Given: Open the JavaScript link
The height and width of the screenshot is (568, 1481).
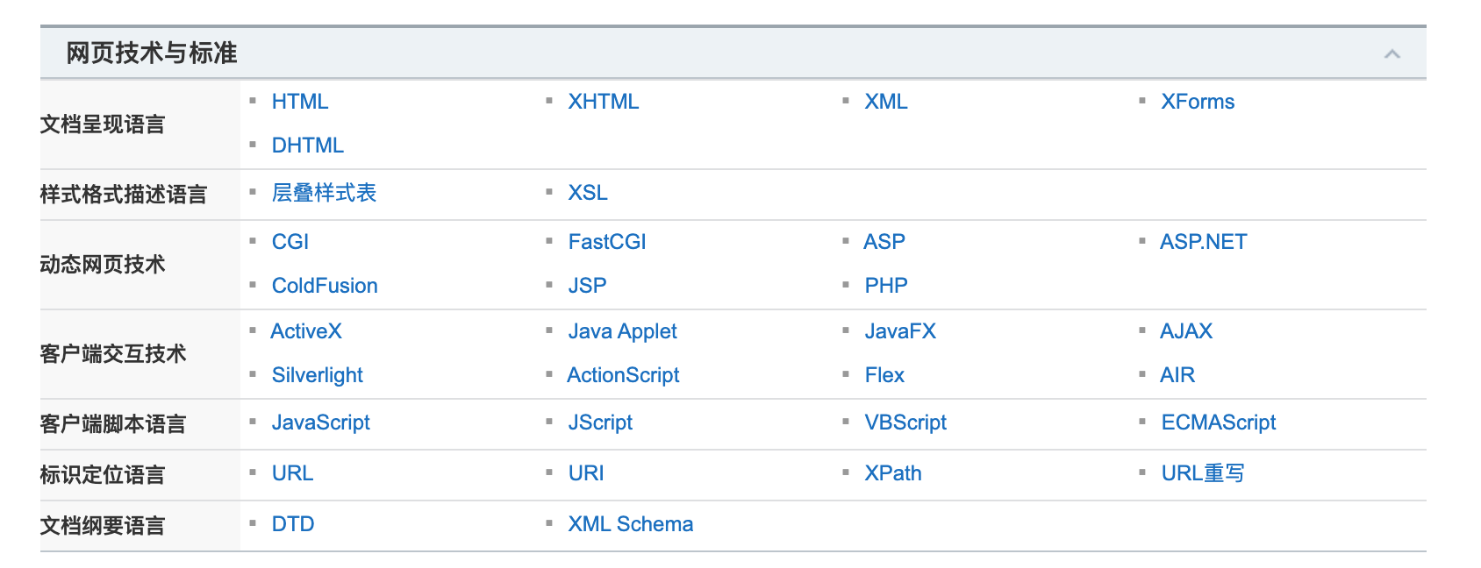Looking at the screenshot, I should tap(320, 422).
